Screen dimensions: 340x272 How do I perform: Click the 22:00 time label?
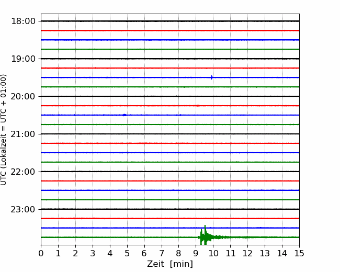point(23,172)
